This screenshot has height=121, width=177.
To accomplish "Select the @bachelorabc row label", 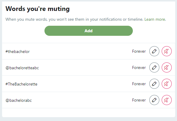I will coord(19,100).
